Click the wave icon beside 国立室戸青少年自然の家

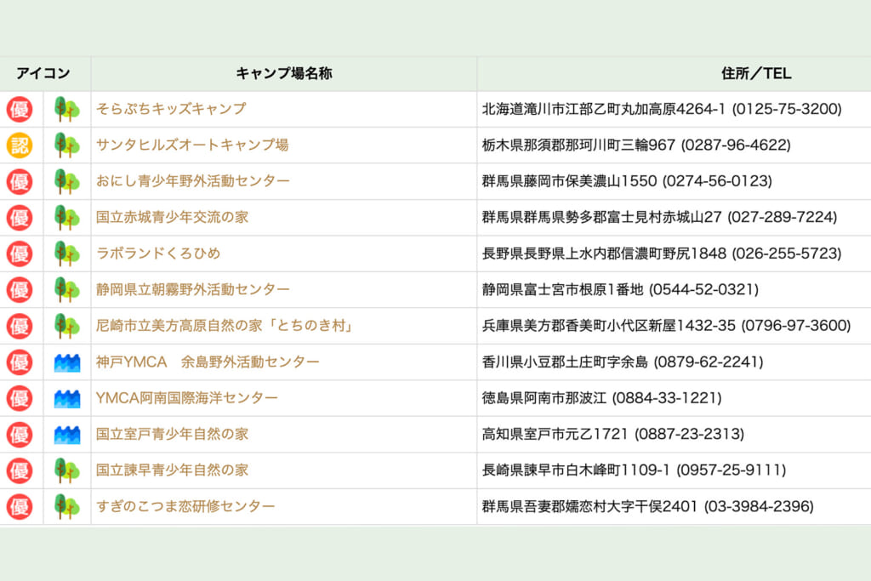[x=67, y=435]
